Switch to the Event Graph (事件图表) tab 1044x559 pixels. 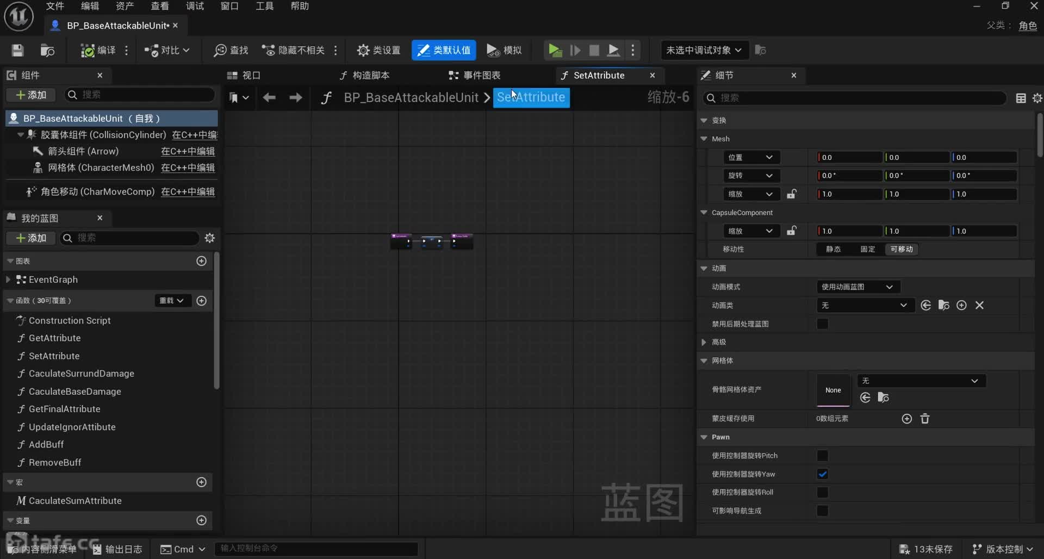pyautogui.click(x=475, y=76)
